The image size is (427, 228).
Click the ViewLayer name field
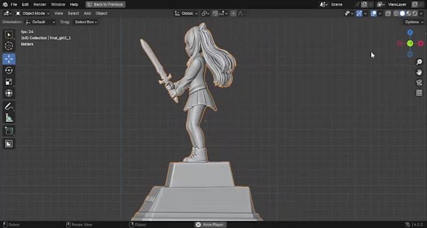(x=399, y=4)
